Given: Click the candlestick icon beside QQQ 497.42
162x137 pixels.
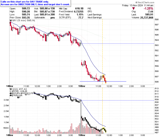Looking at the screenshot, I should coord(11,89).
